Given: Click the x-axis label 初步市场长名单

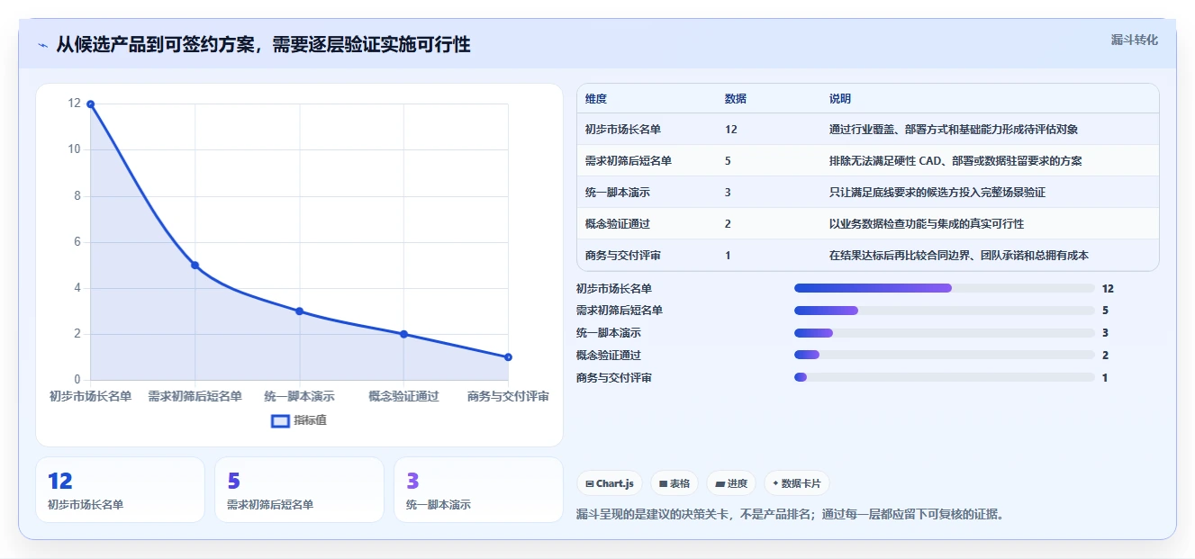Looking at the screenshot, I should (90, 396).
